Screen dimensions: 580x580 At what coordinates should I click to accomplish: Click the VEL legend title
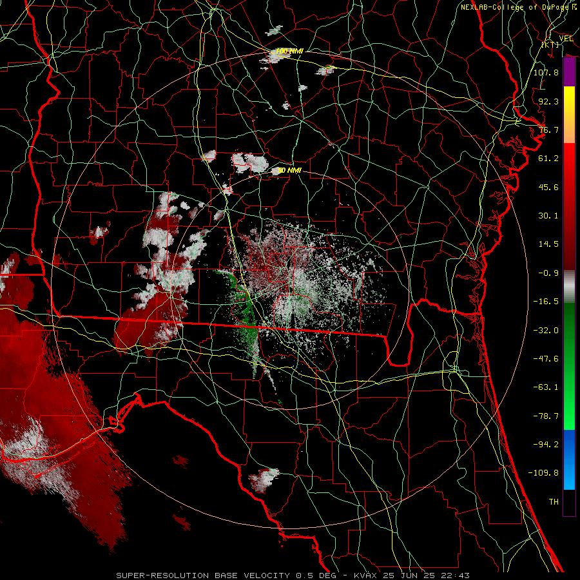(566, 39)
